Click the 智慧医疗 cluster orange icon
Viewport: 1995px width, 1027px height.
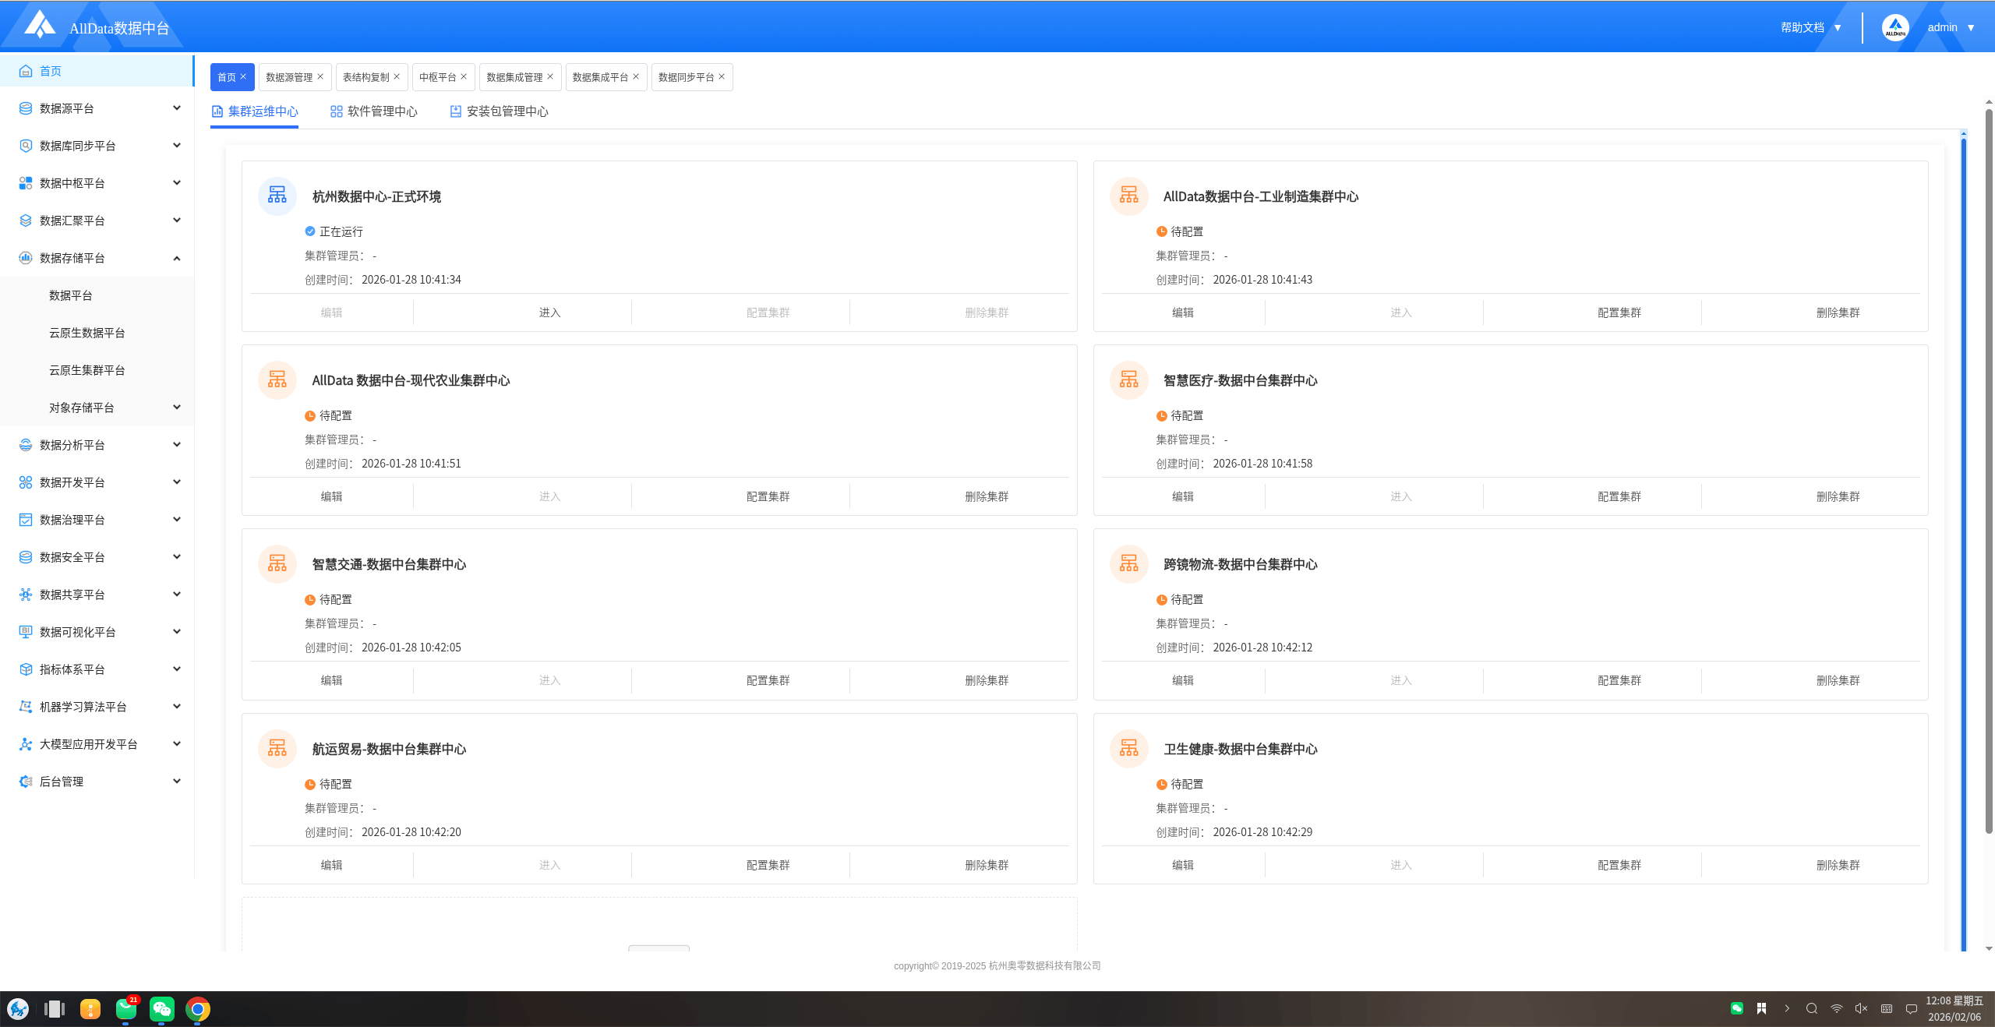click(1128, 379)
